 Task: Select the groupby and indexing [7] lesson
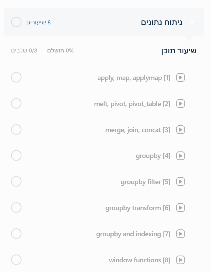coord(133,234)
